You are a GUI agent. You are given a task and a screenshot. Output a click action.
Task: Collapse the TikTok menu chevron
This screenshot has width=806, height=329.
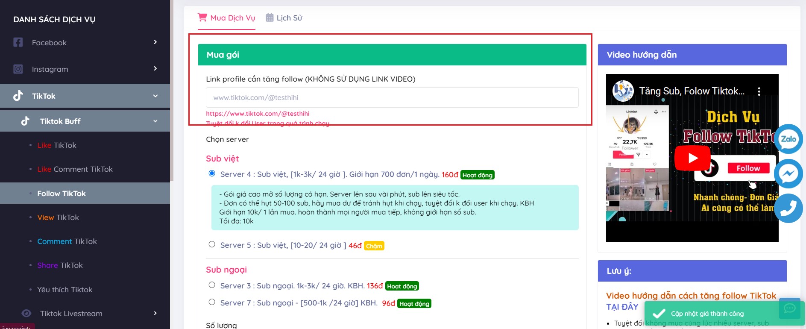click(155, 96)
